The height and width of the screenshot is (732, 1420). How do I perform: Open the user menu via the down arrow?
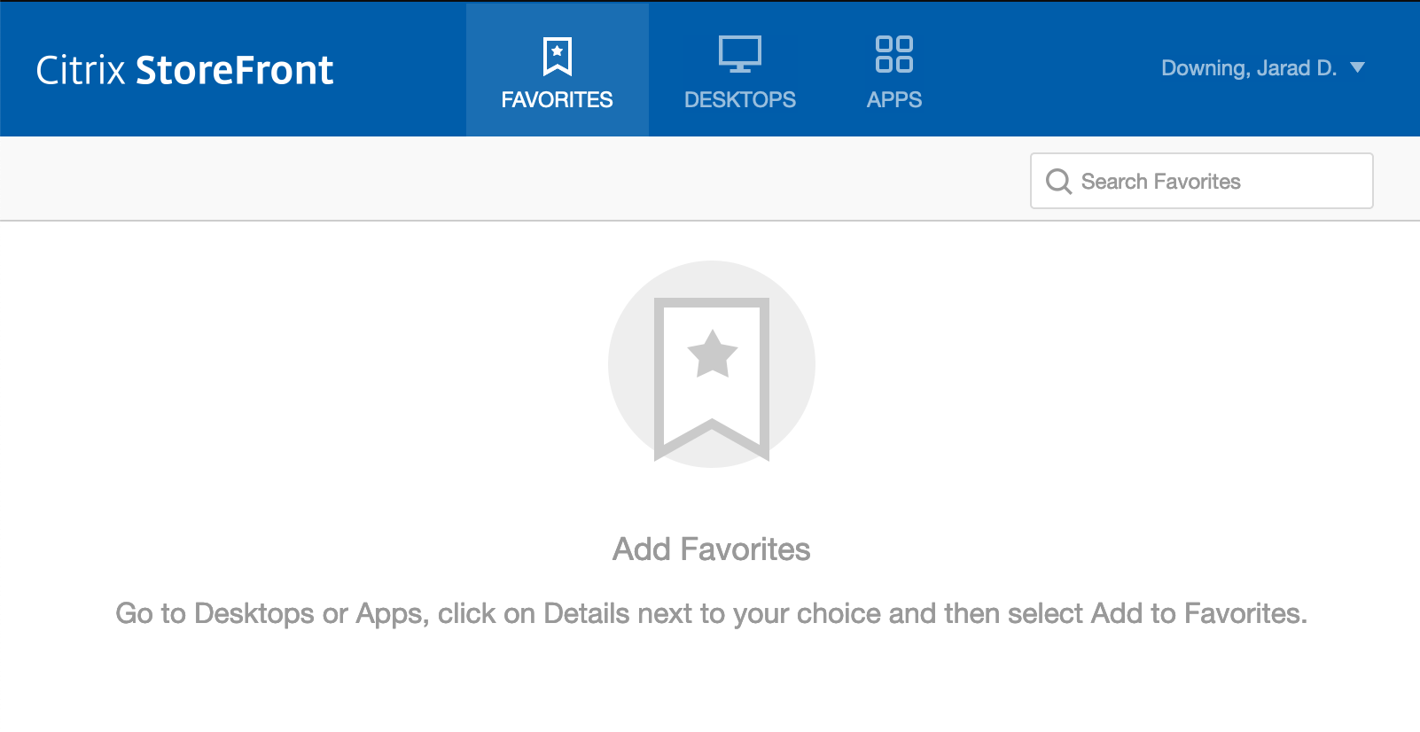(1357, 67)
